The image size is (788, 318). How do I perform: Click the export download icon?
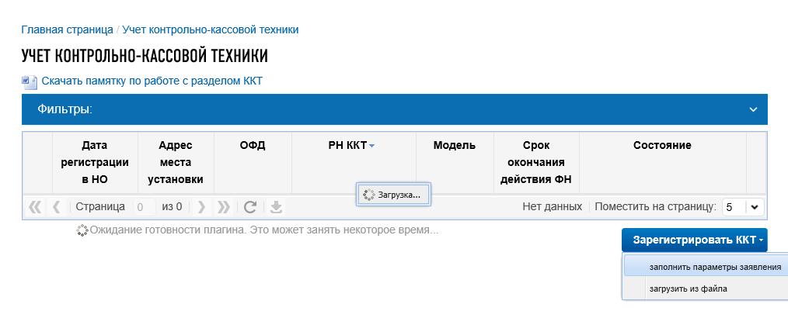coord(276,206)
